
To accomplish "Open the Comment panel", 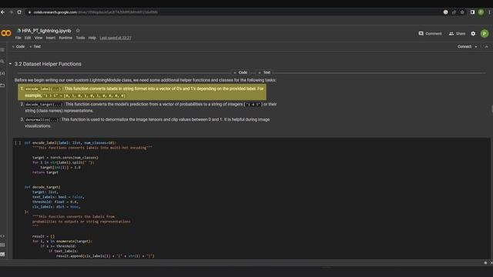I will (x=430, y=34).
